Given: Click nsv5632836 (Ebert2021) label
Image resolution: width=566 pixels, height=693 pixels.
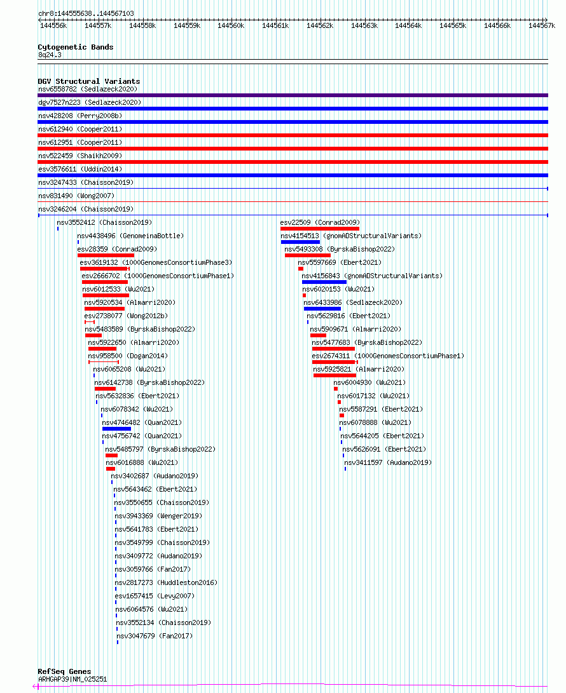Looking at the screenshot, I should 137,396.
